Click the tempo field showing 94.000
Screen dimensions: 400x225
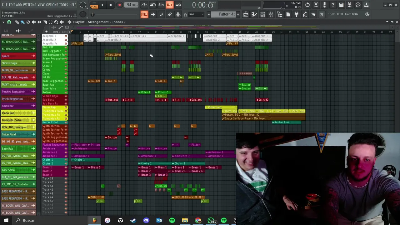[132, 5]
